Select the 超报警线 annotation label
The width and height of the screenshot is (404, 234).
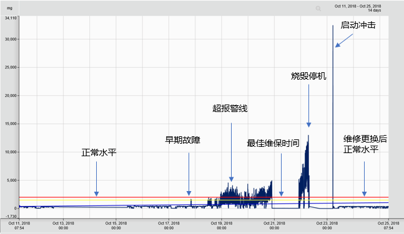(x=230, y=108)
